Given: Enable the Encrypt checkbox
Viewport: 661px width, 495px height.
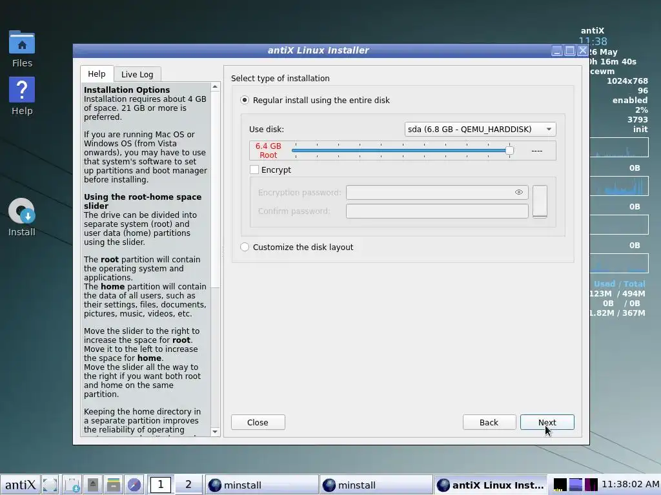Looking at the screenshot, I should click(254, 170).
